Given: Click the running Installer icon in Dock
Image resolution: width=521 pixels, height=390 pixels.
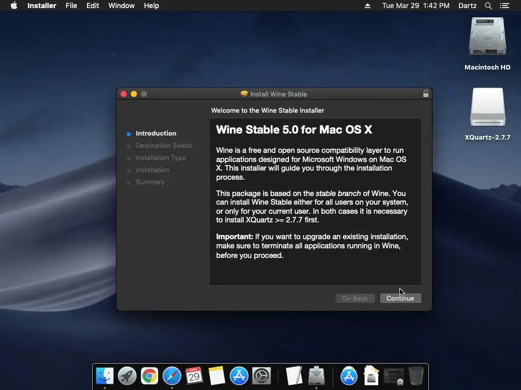Looking at the screenshot, I should tap(316, 375).
